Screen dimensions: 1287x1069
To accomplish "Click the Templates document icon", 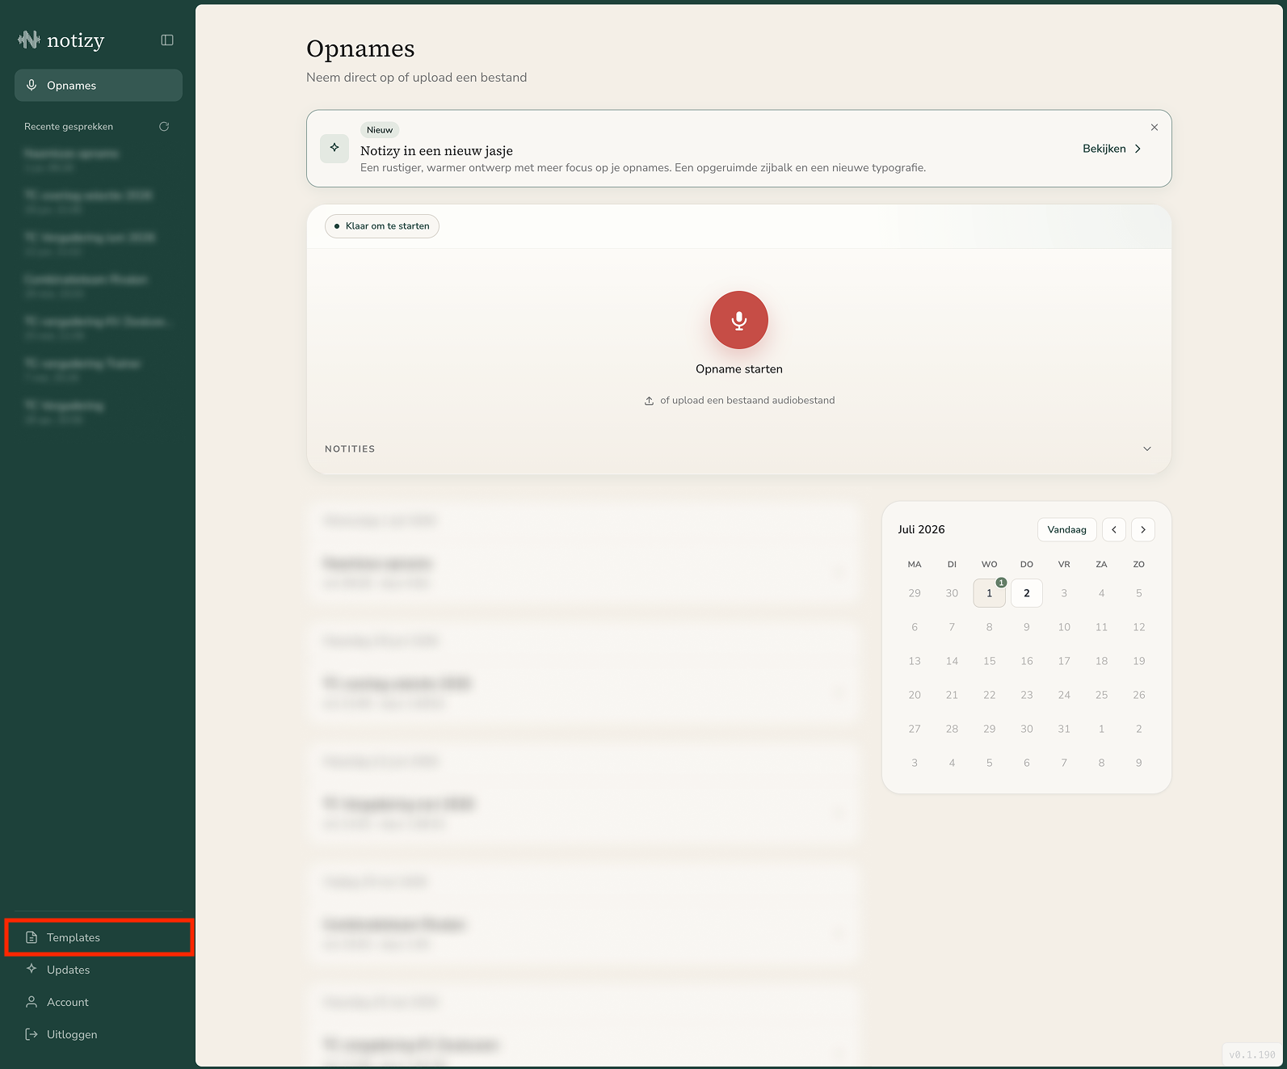I will click(32, 937).
